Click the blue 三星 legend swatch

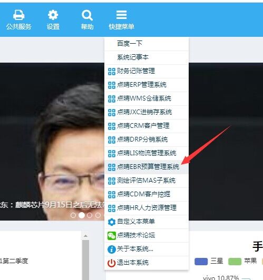[201, 262]
